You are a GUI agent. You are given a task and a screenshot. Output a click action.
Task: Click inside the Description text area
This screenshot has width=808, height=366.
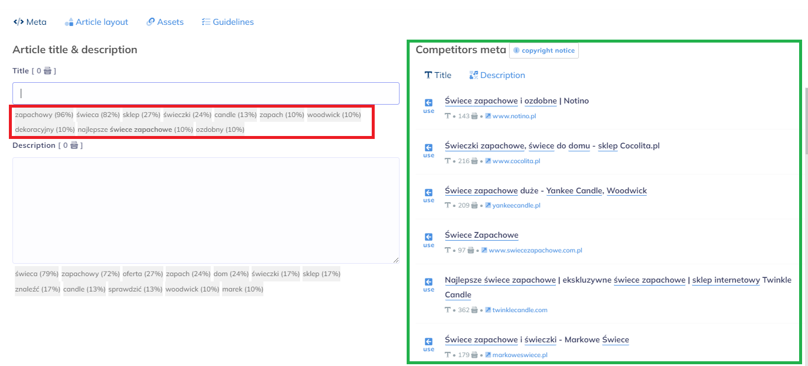point(206,210)
